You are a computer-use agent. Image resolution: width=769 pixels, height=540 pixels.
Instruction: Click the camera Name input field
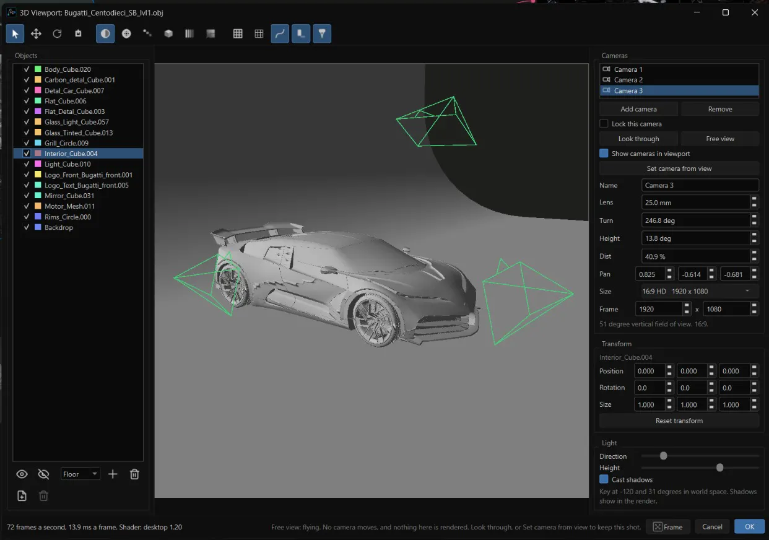click(700, 185)
